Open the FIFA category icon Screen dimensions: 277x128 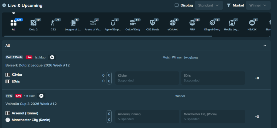coord(192,23)
